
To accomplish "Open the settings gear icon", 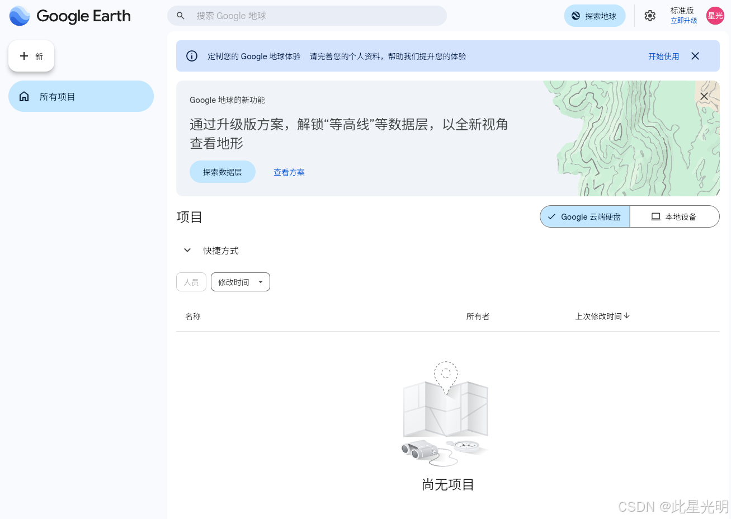I will 650,16.
